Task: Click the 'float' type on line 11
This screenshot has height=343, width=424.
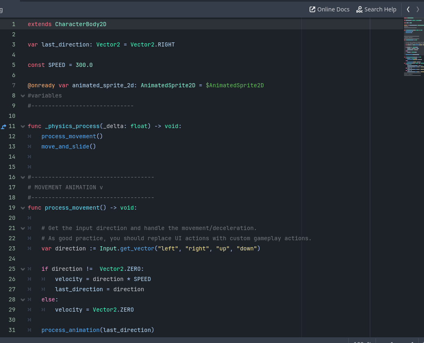Action: (x=139, y=126)
